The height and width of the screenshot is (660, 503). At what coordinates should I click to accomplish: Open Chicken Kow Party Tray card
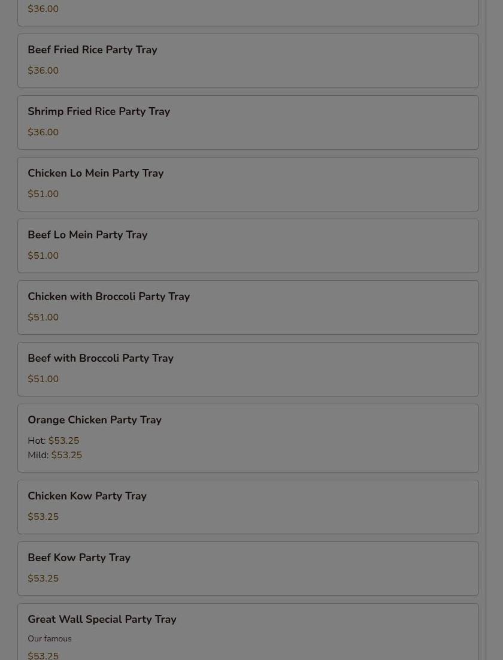(248, 507)
